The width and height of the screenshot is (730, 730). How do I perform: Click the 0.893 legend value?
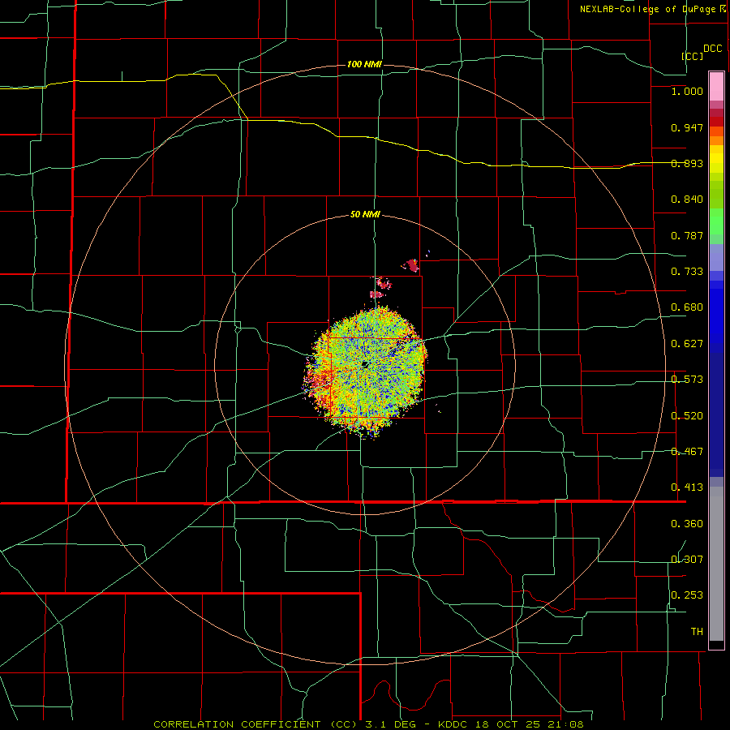[687, 163]
